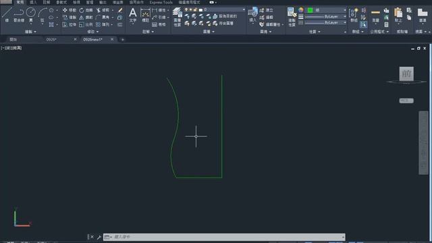This screenshot has height=243, width=432.
Task: Click the Insert block icon
Action: tap(252, 14)
